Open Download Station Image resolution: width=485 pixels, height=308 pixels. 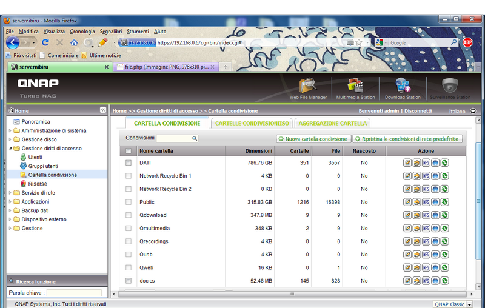(x=403, y=87)
